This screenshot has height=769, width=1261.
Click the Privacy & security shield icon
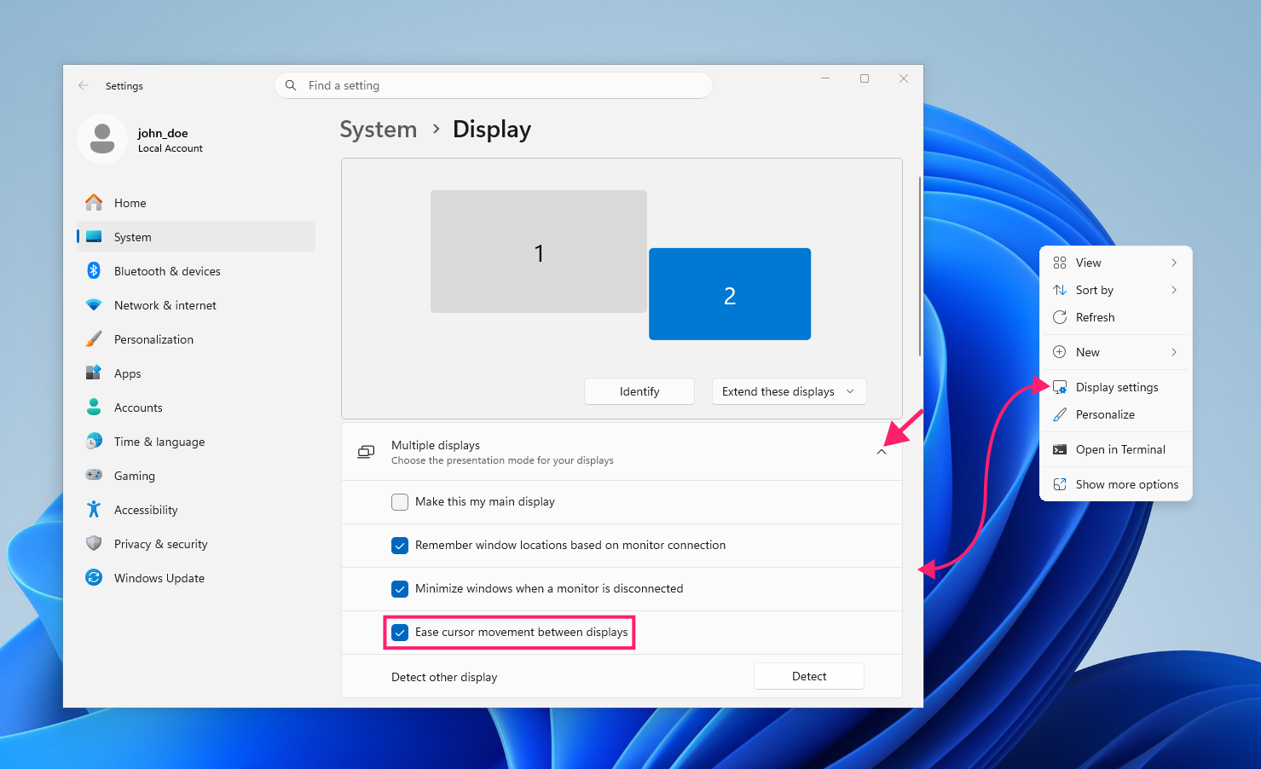click(94, 544)
